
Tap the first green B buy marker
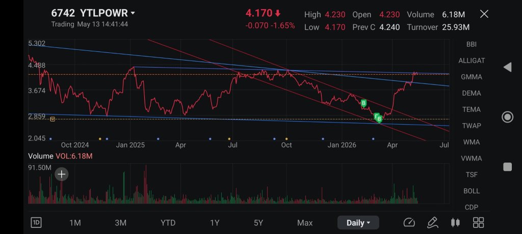(363, 103)
